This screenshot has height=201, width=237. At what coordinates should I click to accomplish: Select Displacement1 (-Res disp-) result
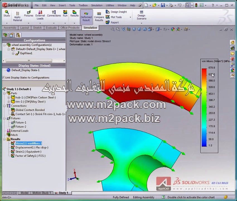pyautogui.click(x=32, y=147)
